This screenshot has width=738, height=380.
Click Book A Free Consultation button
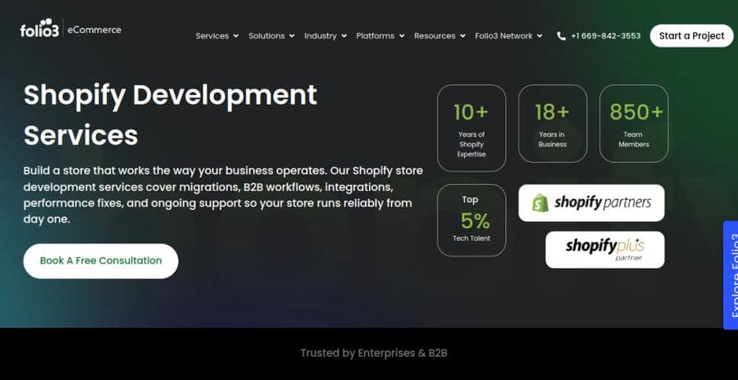point(101,261)
